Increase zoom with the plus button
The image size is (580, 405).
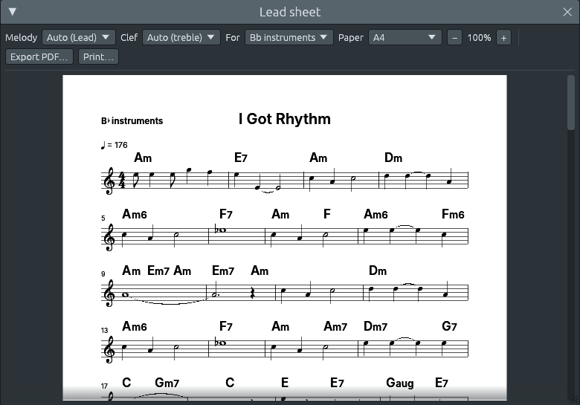click(503, 38)
